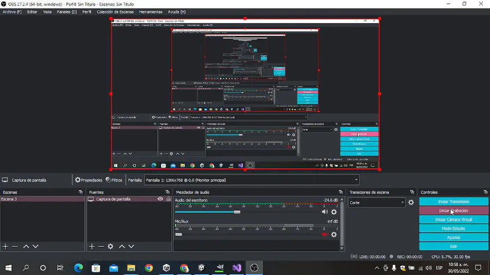Adjust Mic/Aux volume slider
The image size is (490, 275).
pyautogui.click(x=179, y=234)
